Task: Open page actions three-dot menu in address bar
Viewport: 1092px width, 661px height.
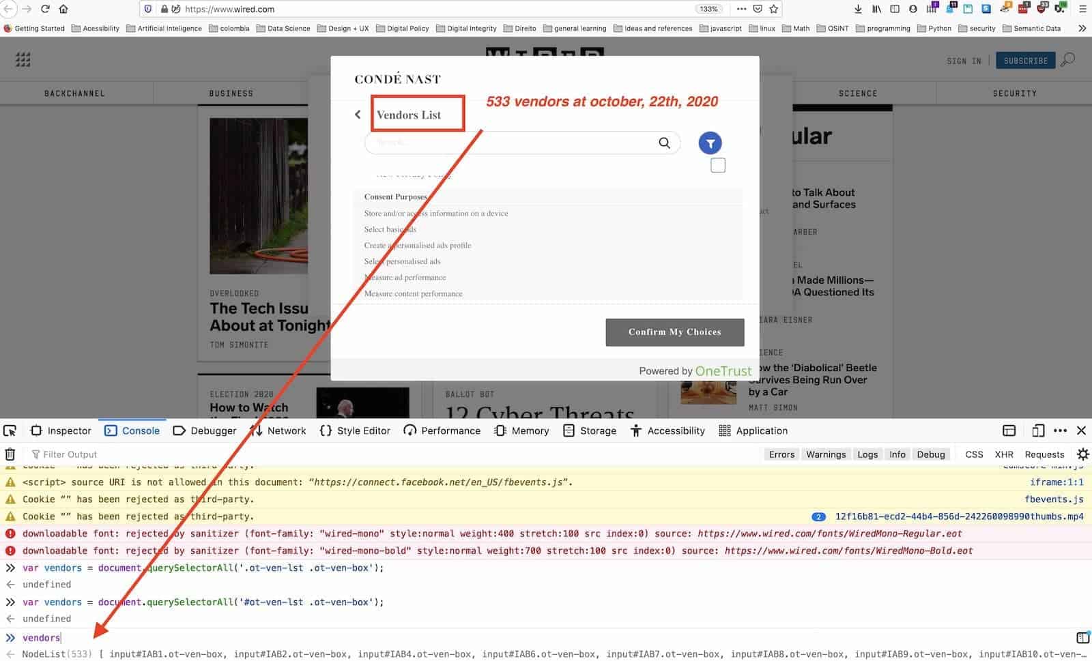Action: coord(741,9)
